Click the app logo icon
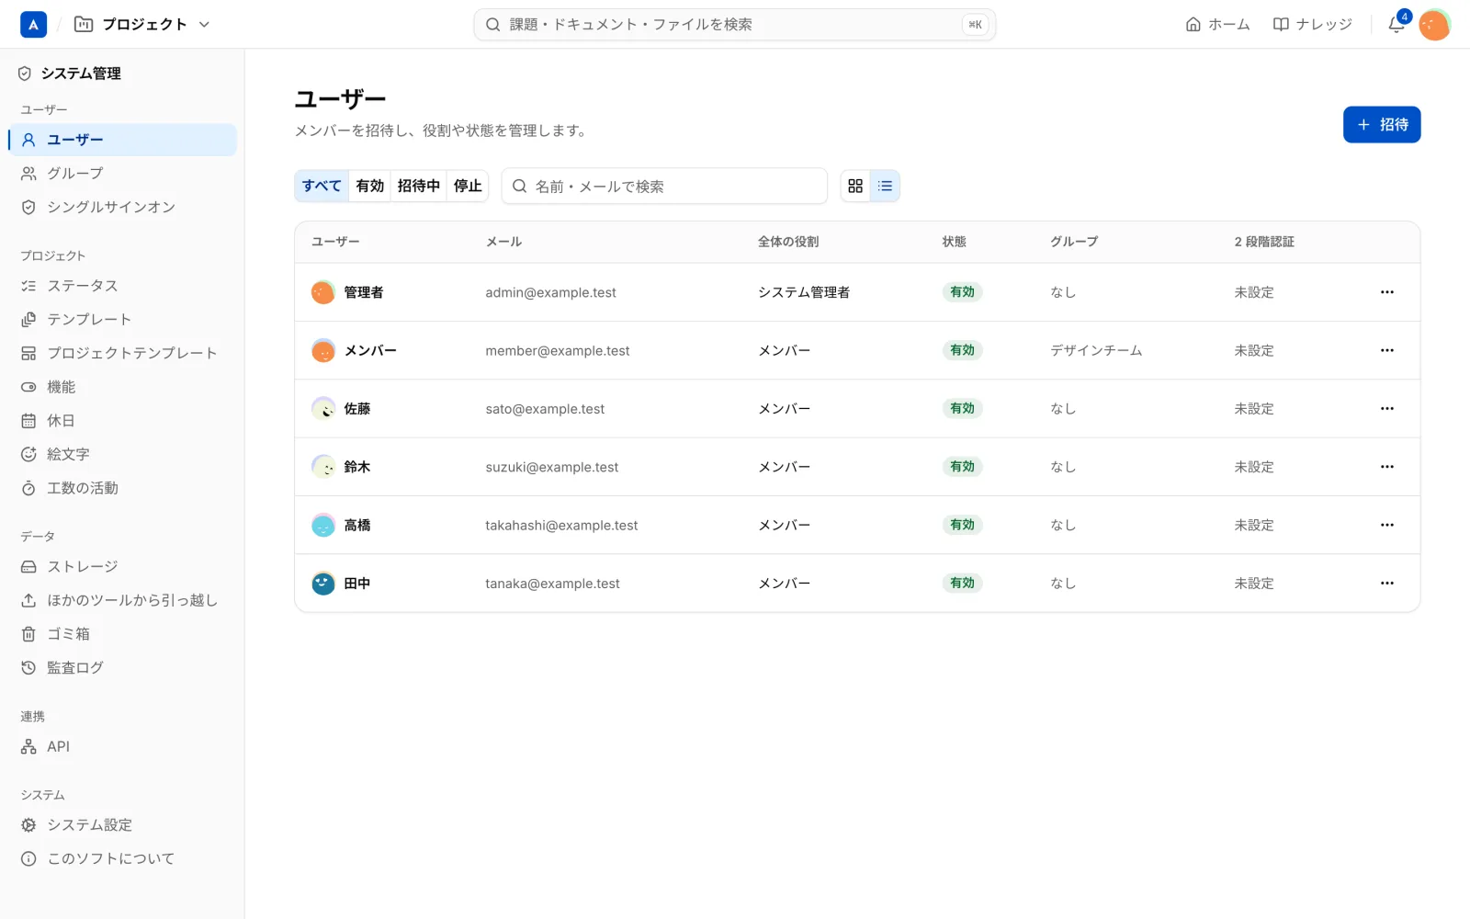This screenshot has height=919, width=1470. pos(33,25)
